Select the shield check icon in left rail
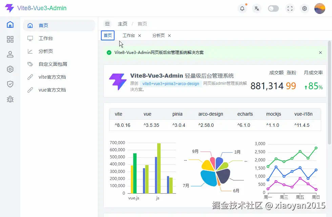 [x=10, y=84]
